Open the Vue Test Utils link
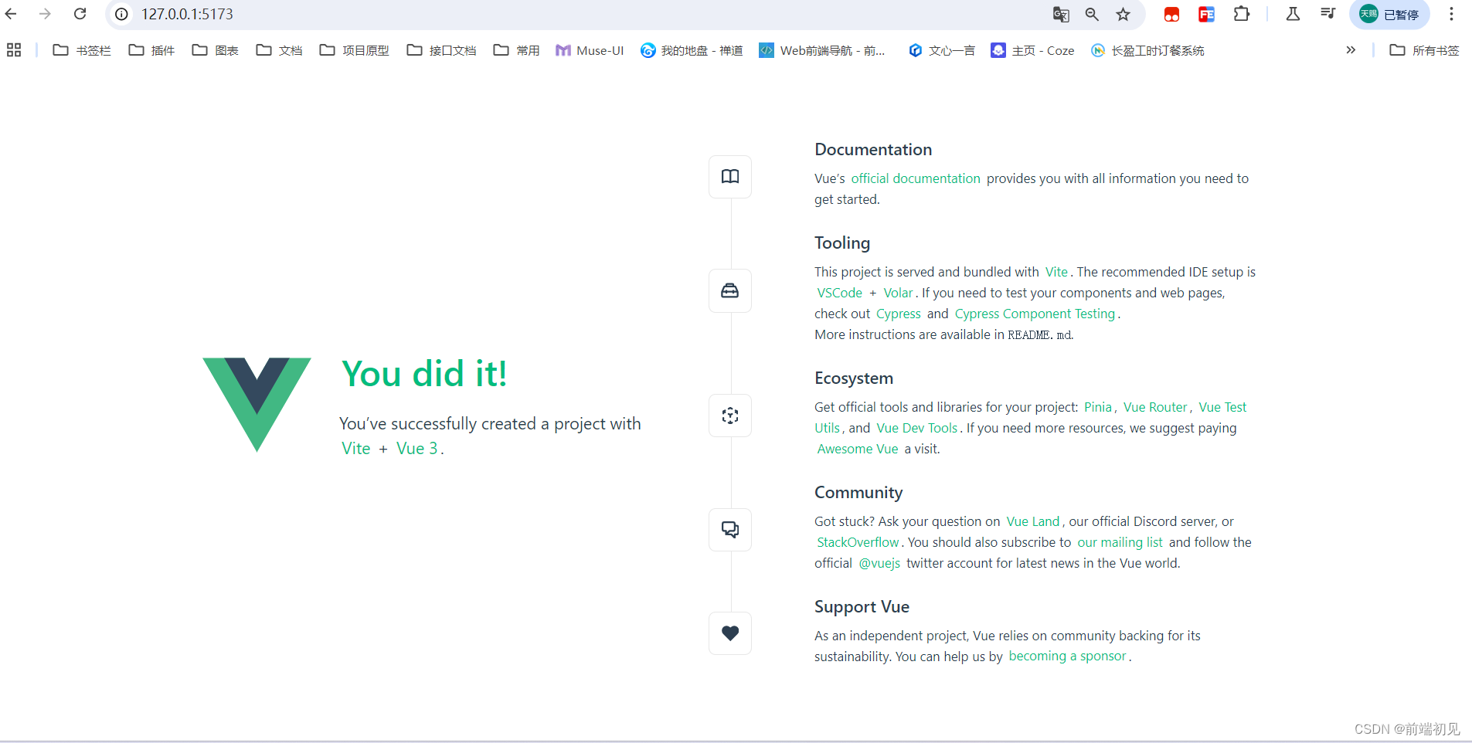The width and height of the screenshot is (1472, 743). tap(1222, 407)
